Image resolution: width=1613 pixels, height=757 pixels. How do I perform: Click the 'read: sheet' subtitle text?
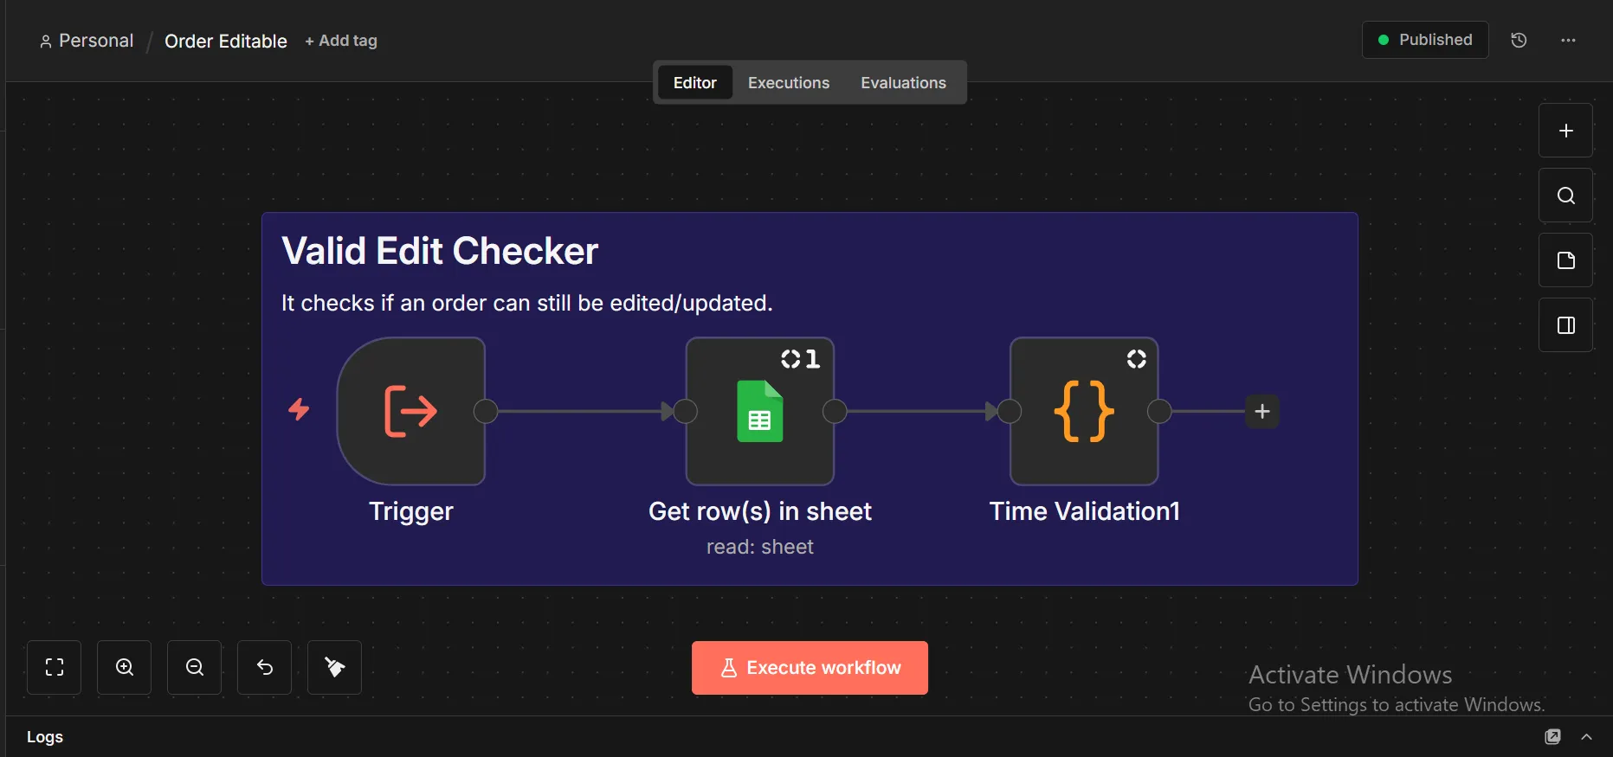coord(760,547)
